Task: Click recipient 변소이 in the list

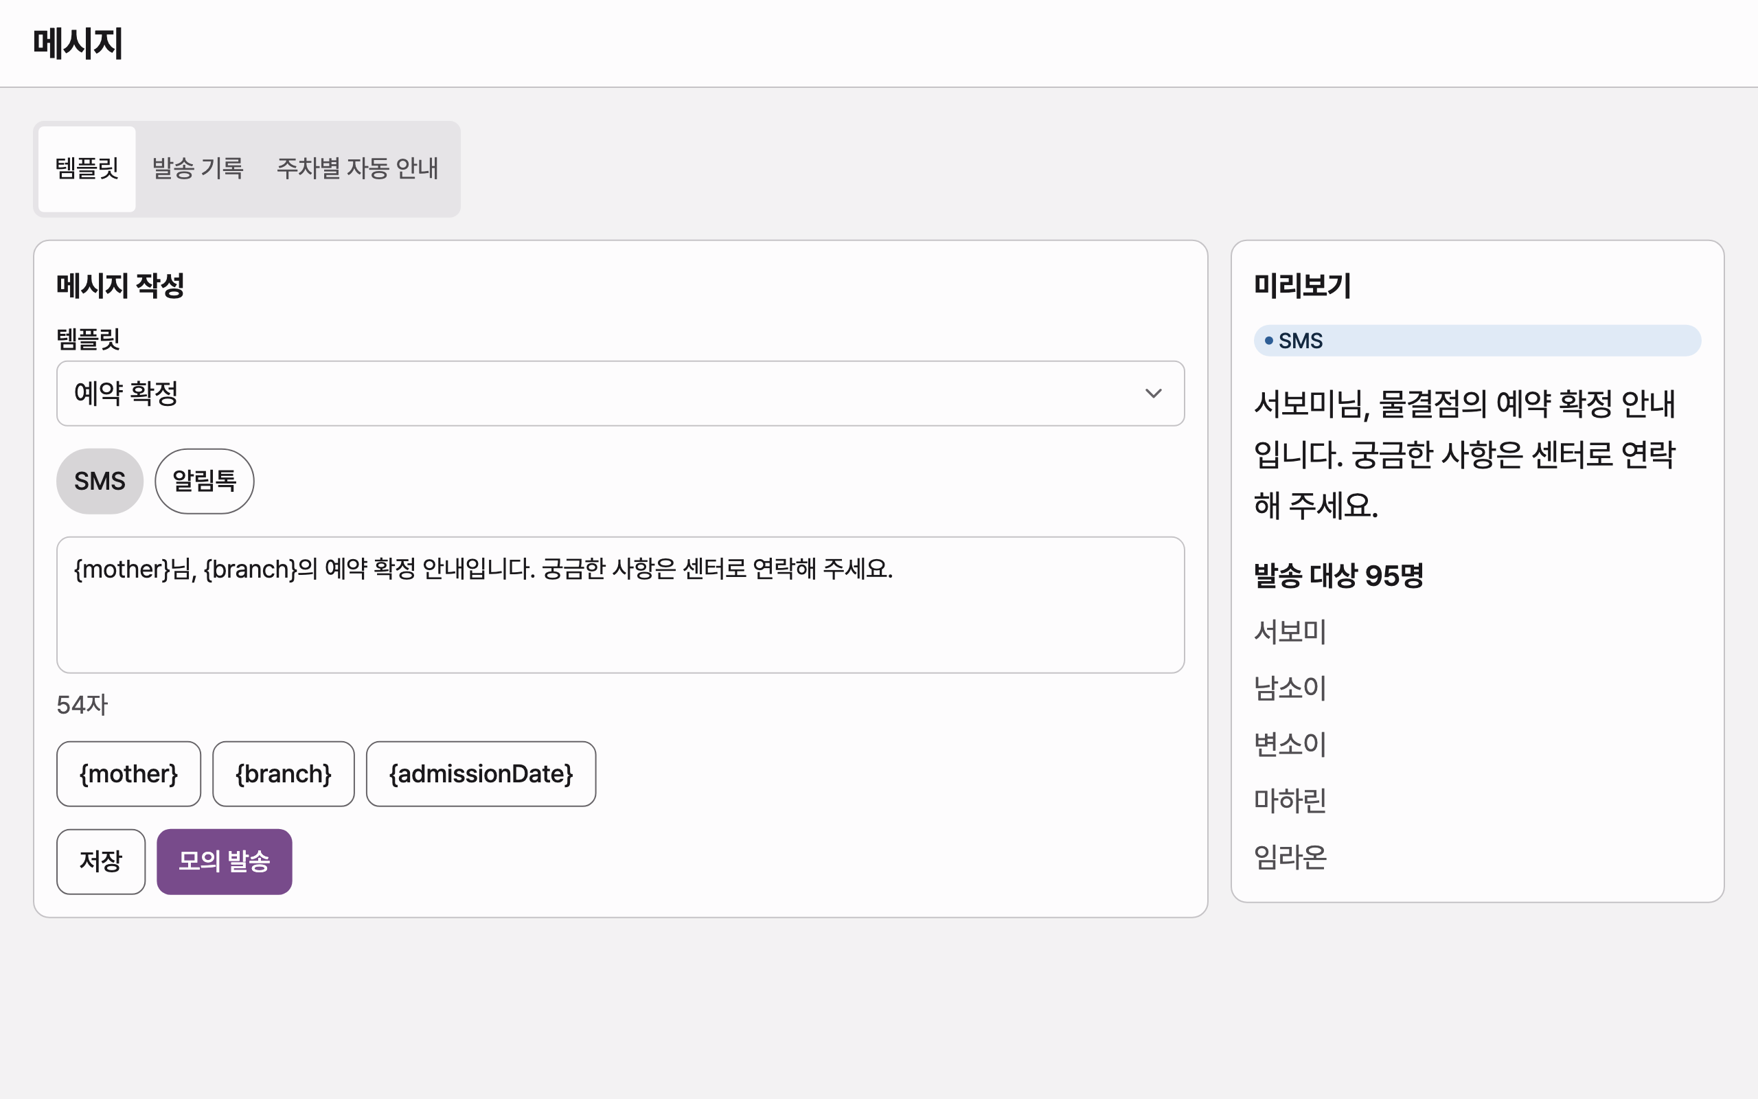Action: point(1290,745)
